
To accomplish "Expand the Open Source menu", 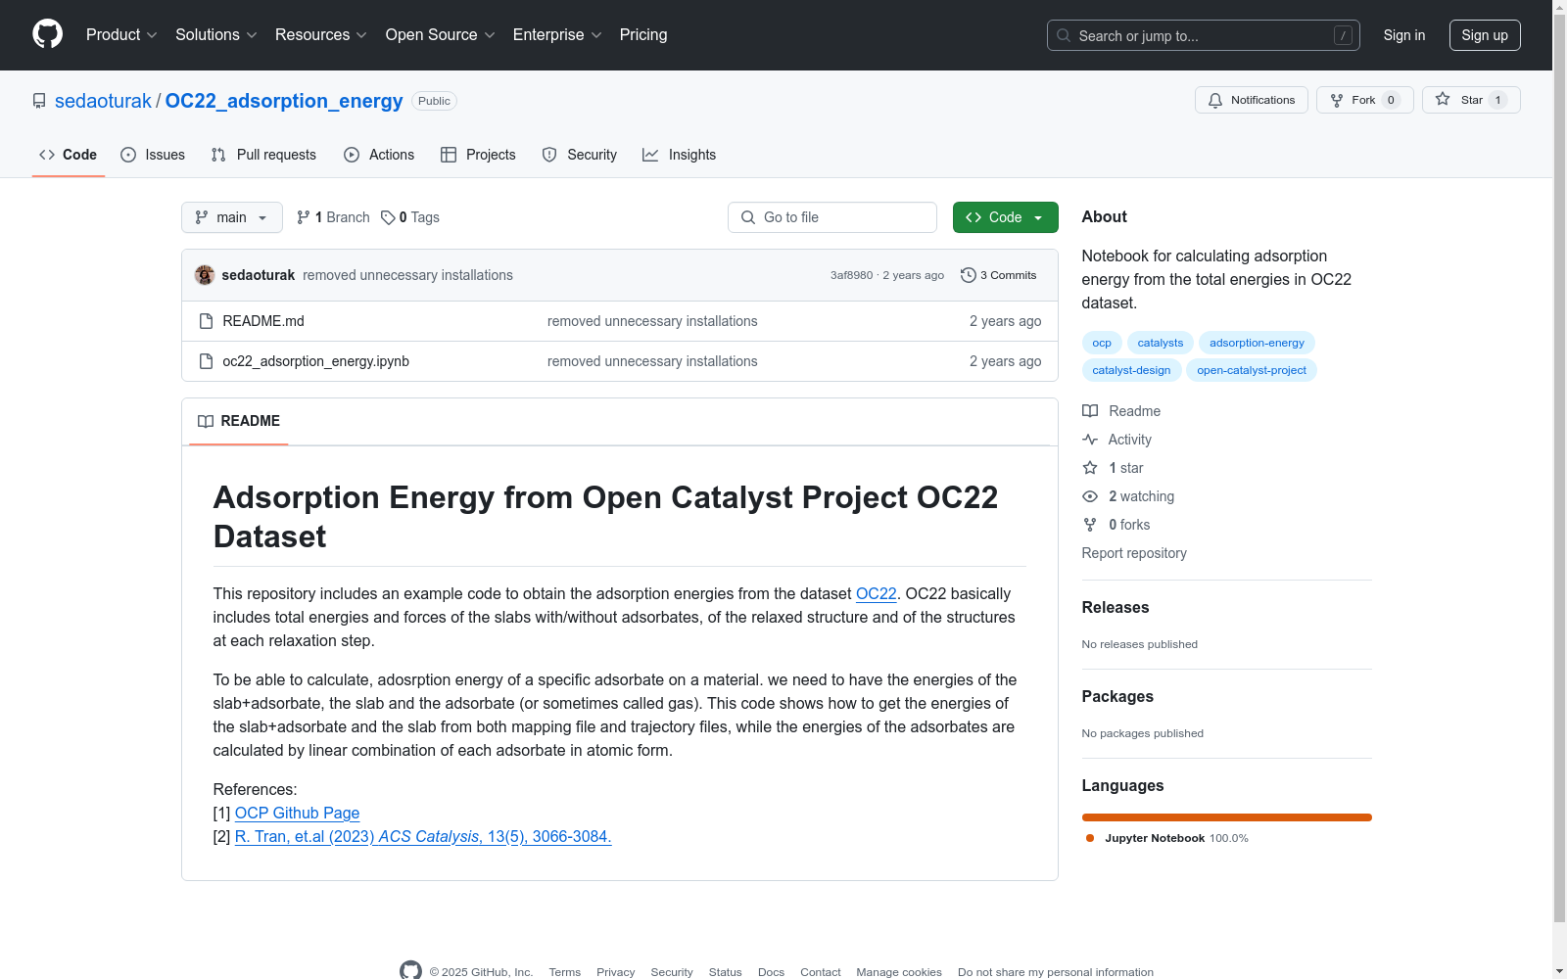I will click(x=441, y=35).
